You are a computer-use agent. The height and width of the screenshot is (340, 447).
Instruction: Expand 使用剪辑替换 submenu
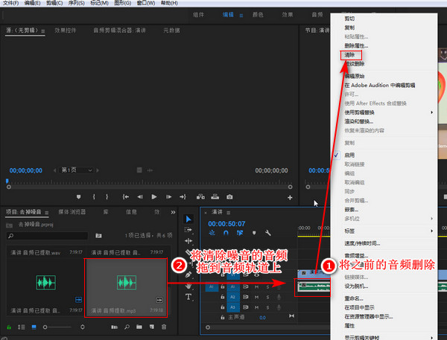[x=431, y=112]
